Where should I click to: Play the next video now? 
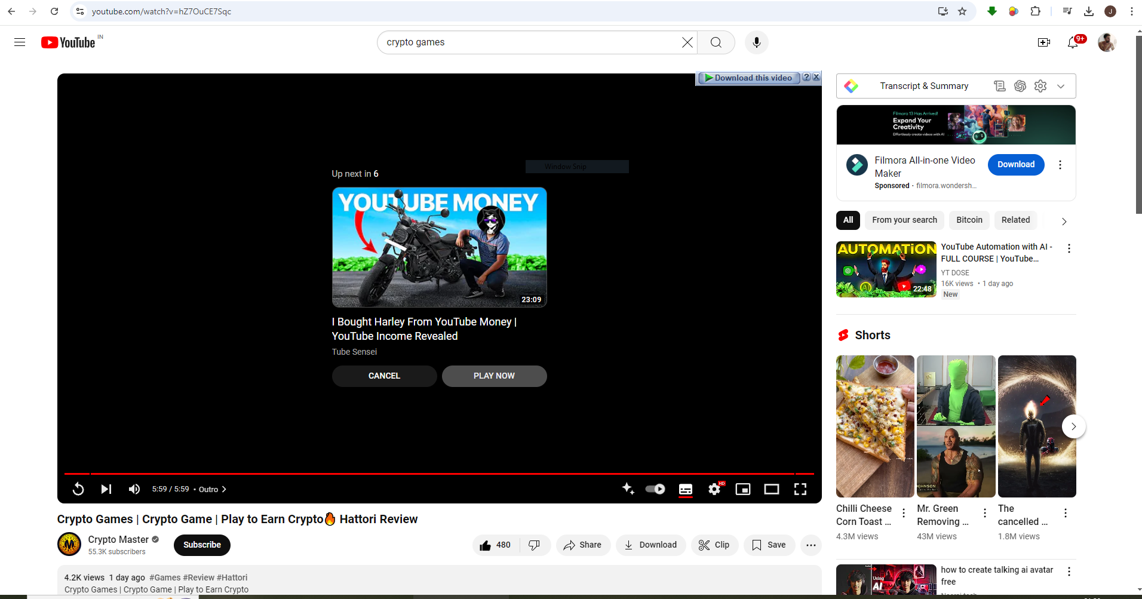click(494, 376)
